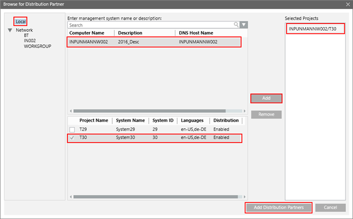Open the search filter dropdown arrow
Viewport: 353px width, 219px height.
click(x=243, y=25)
